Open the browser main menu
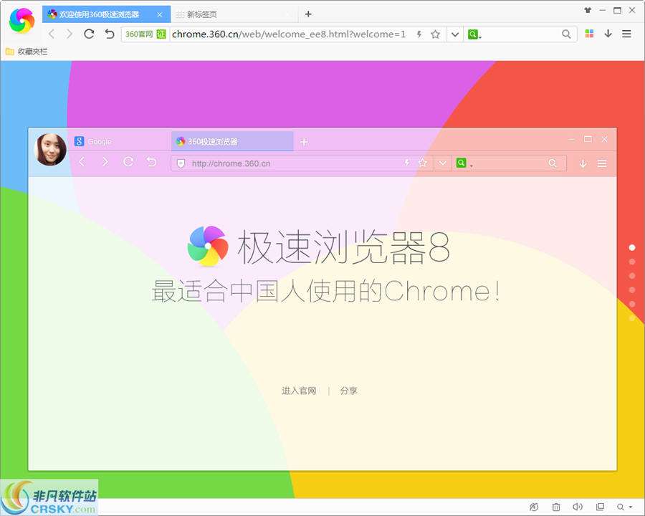The width and height of the screenshot is (645, 516). (626, 34)
